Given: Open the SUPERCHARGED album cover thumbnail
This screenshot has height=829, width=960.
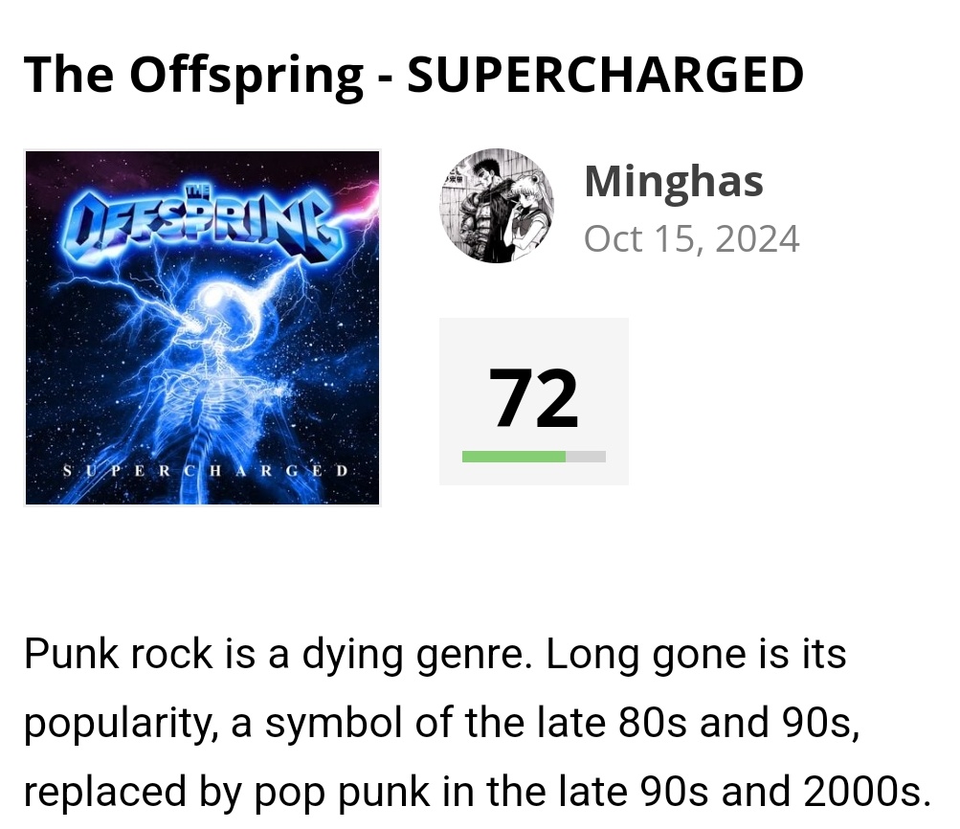Looking at the screenshot, I should coord(202,327).
